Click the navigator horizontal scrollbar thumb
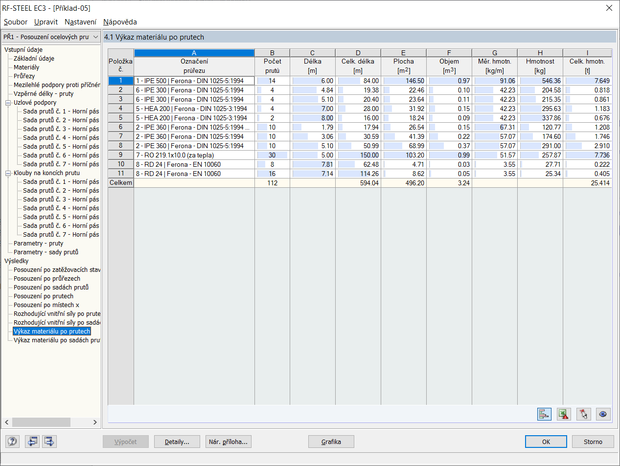620x466 pixels. tap(41, 422)
